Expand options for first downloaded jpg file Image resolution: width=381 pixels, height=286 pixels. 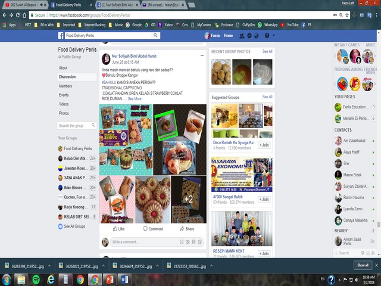pos(49,265)
